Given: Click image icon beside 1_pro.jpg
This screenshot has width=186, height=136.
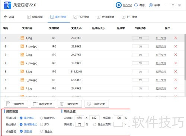Looking at the screenshot, I should (x=22, y=46).
